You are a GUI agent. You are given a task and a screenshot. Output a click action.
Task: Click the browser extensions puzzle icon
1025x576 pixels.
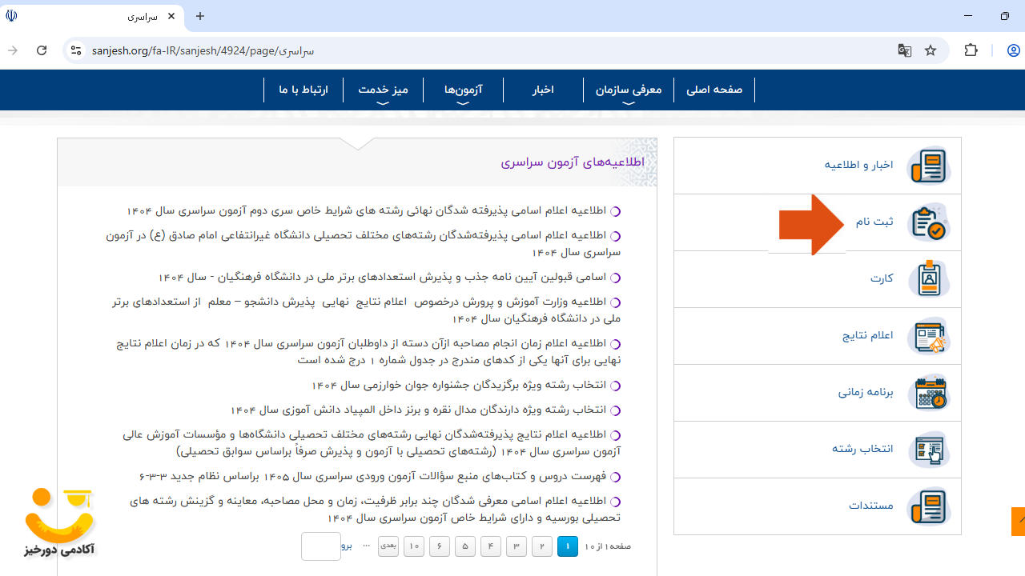point(971,50)
